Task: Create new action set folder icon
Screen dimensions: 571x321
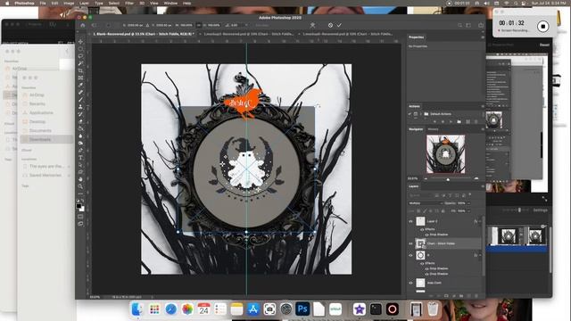Action: 459,121
